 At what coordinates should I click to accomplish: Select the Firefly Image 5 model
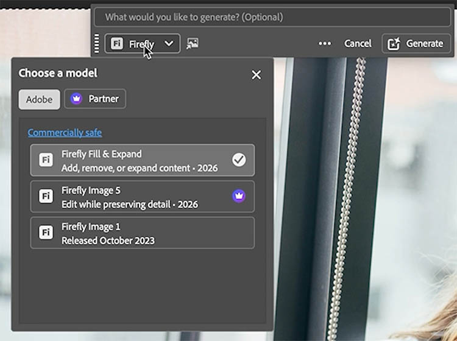point(142,197)
